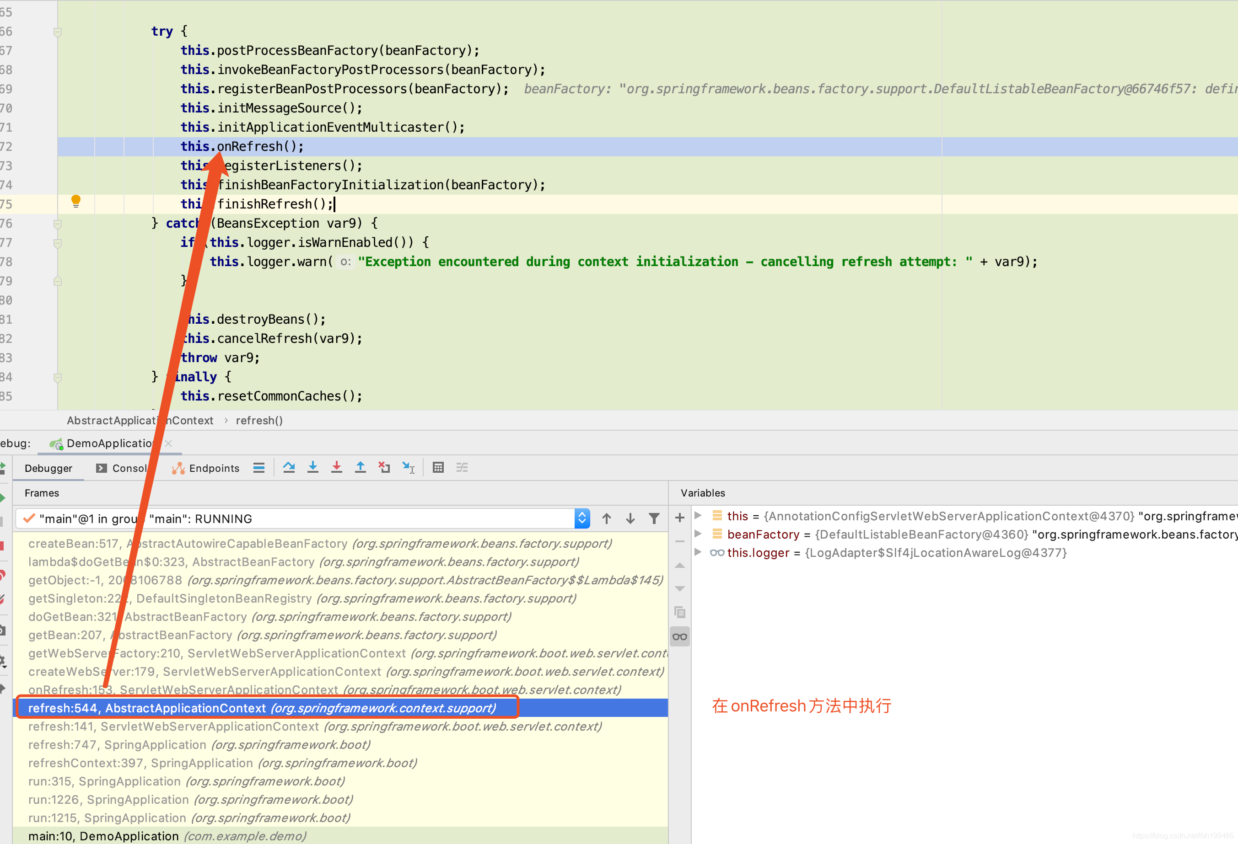
Task: Click the refresh() breadcrumb link
Action: 259,420
